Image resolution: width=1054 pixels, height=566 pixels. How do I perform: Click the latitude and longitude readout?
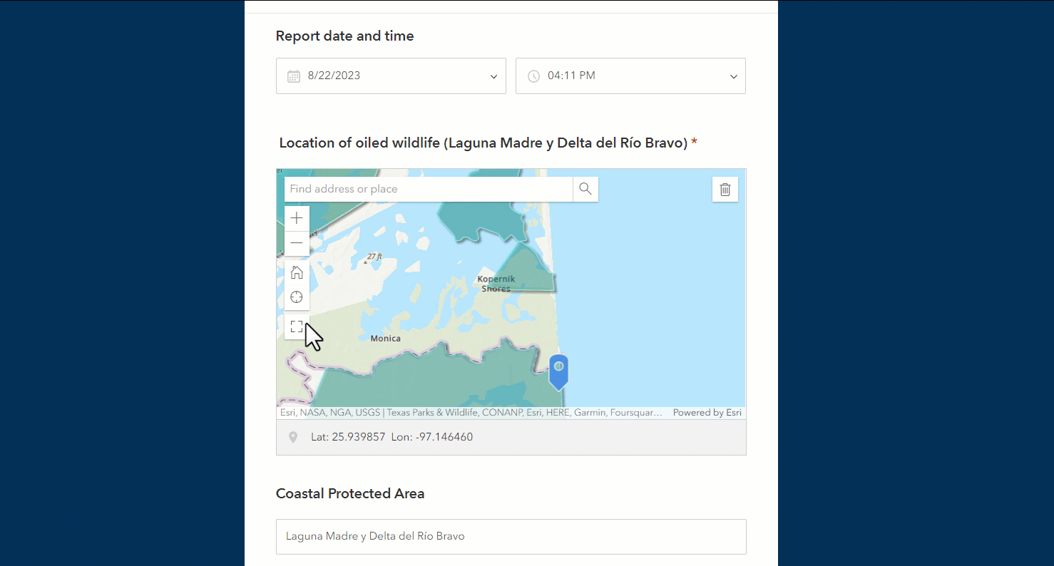pos(392,436)
